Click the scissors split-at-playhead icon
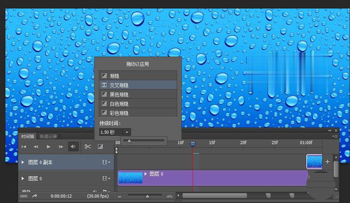This screenshot has height=203, width=350. 88,146
